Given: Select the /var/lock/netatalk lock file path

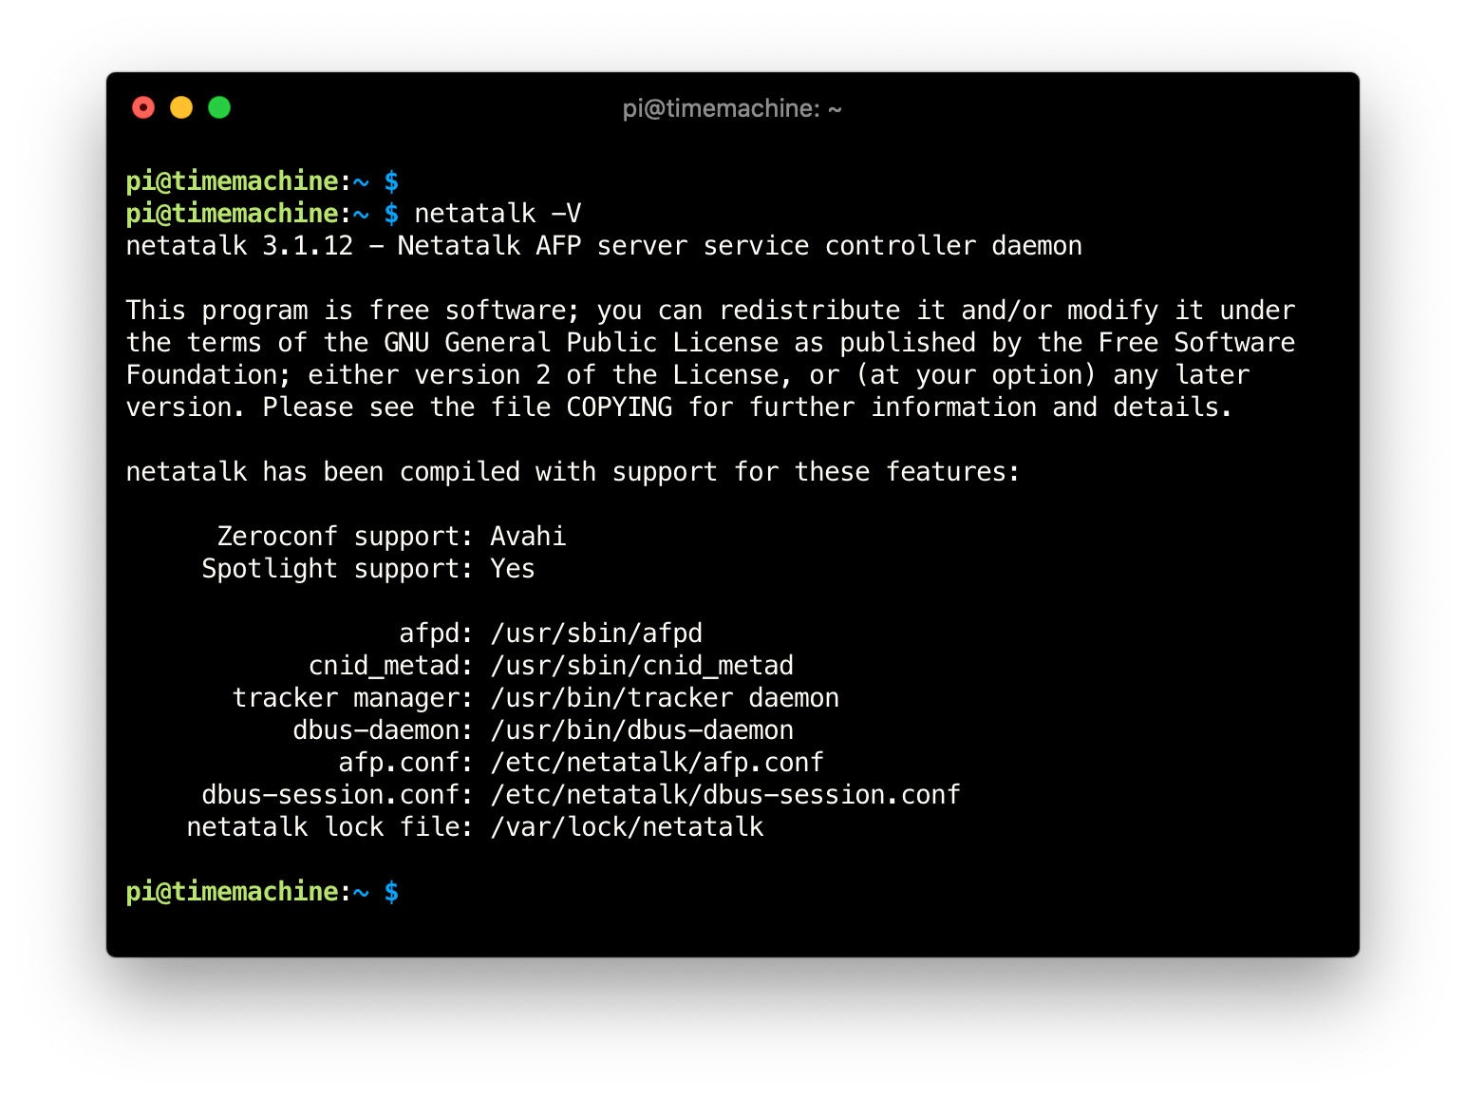Looking at the screenshot, I should (627, 826).
